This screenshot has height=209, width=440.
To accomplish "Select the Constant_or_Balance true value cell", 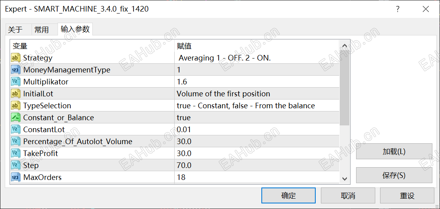I will [x=256, y=118].
